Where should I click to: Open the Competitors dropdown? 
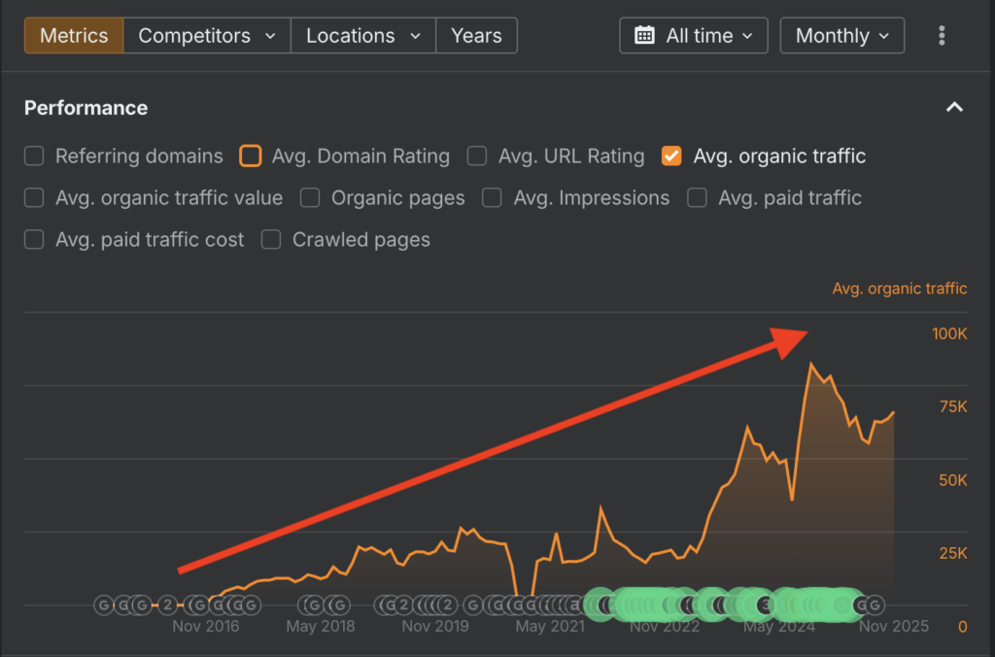207,36
